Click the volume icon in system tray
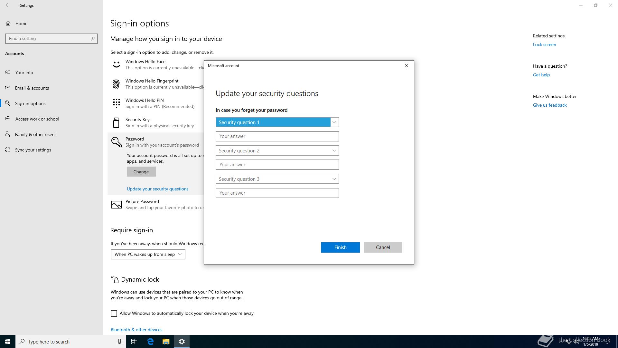This screenshot has width=618, height=348. pyautogui.click(x=576, y=342)
